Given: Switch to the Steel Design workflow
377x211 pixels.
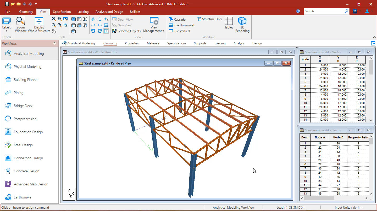Looking at the screenshot, I should [x=23, y=145].
